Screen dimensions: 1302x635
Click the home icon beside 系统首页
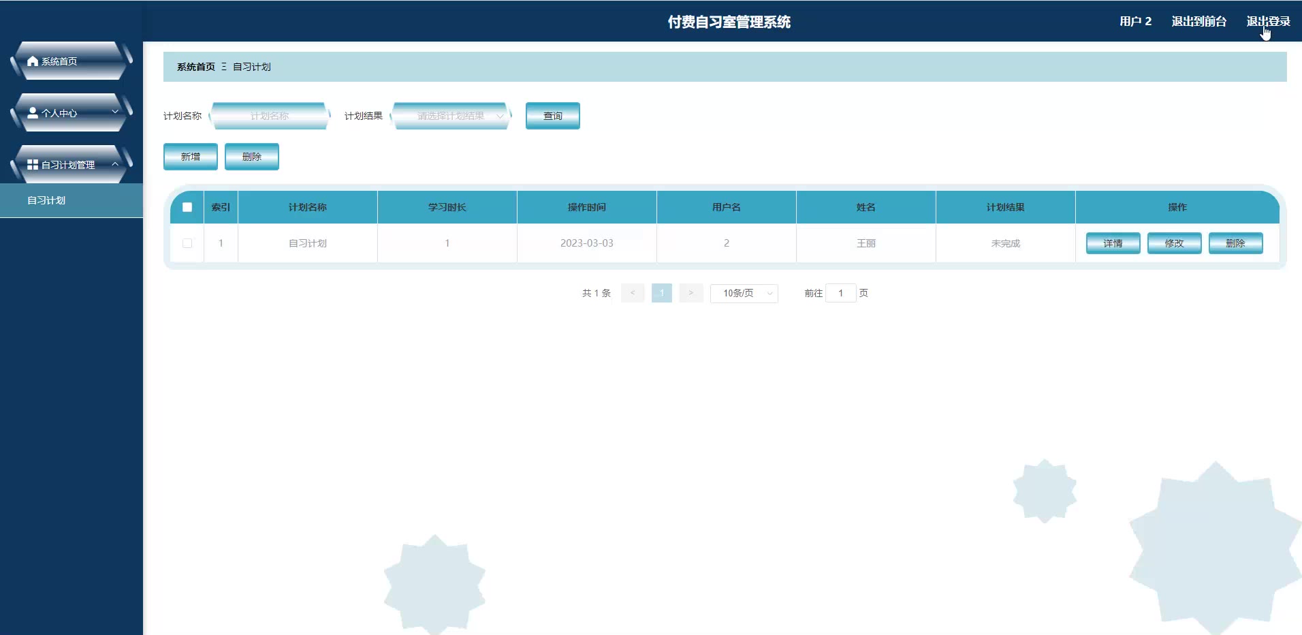32,61
